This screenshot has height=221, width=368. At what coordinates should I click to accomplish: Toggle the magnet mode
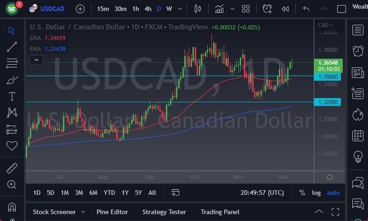pyautogui.click(x=12, y=207)
